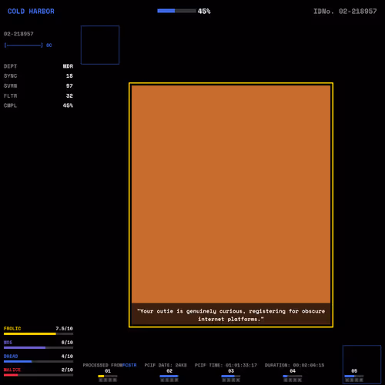Click the PCIF DATE: 24KS readout
Screen dimensions: 385x385
tap(166, 365)
